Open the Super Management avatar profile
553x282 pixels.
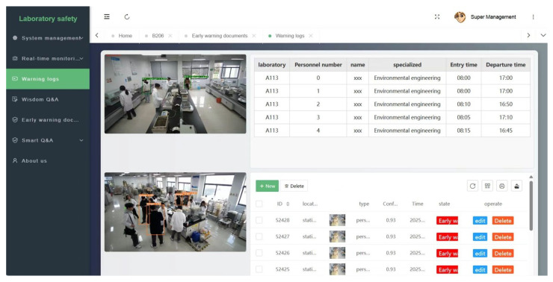tap(460, 17)
